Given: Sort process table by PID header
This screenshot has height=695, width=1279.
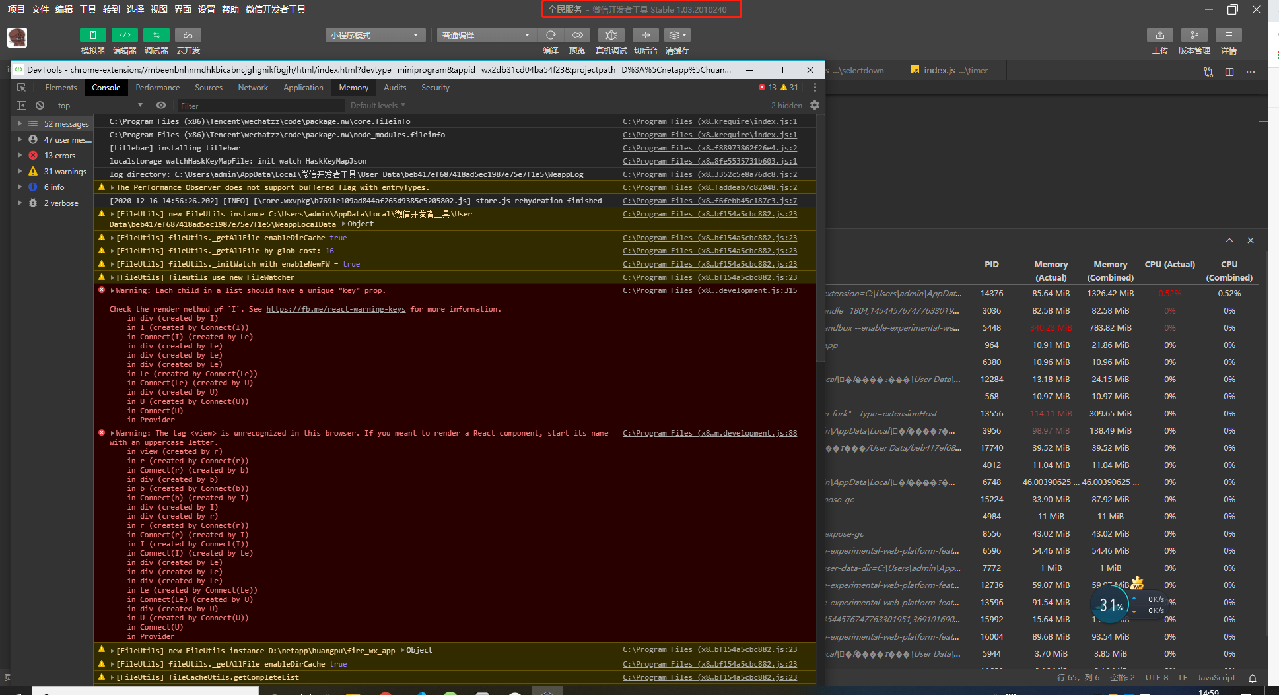Looking at the screenshot, I should pyautogui.click(x=992, y=265).
